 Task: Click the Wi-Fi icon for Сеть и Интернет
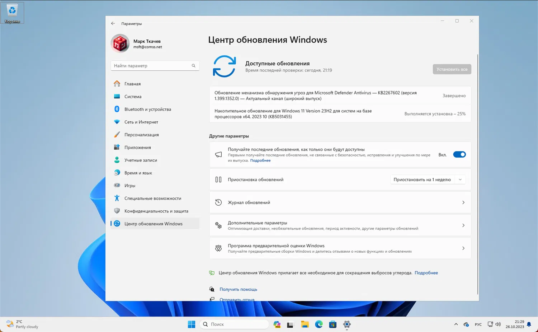pos(117,122)
